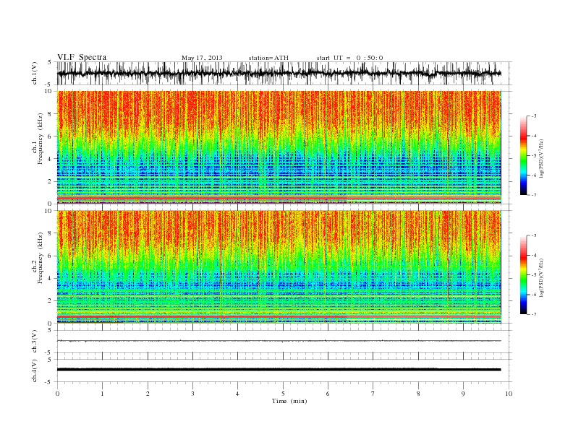
Task: Click the "2" kHz tick on ch.2 spectrogram
Action: pyautogui.click(x=51, y=300)
